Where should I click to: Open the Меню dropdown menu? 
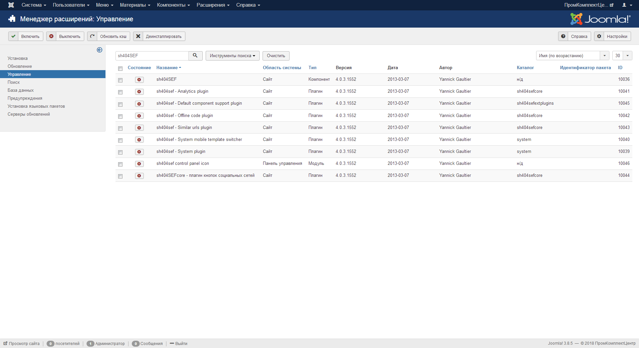(105, 5)
